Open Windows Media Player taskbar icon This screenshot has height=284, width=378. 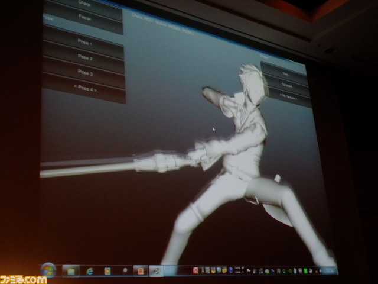(107, 271)
